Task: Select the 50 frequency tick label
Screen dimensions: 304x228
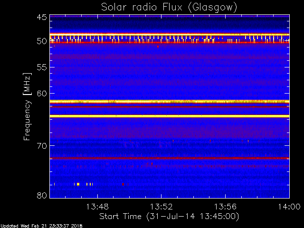Action: [42, 41]
